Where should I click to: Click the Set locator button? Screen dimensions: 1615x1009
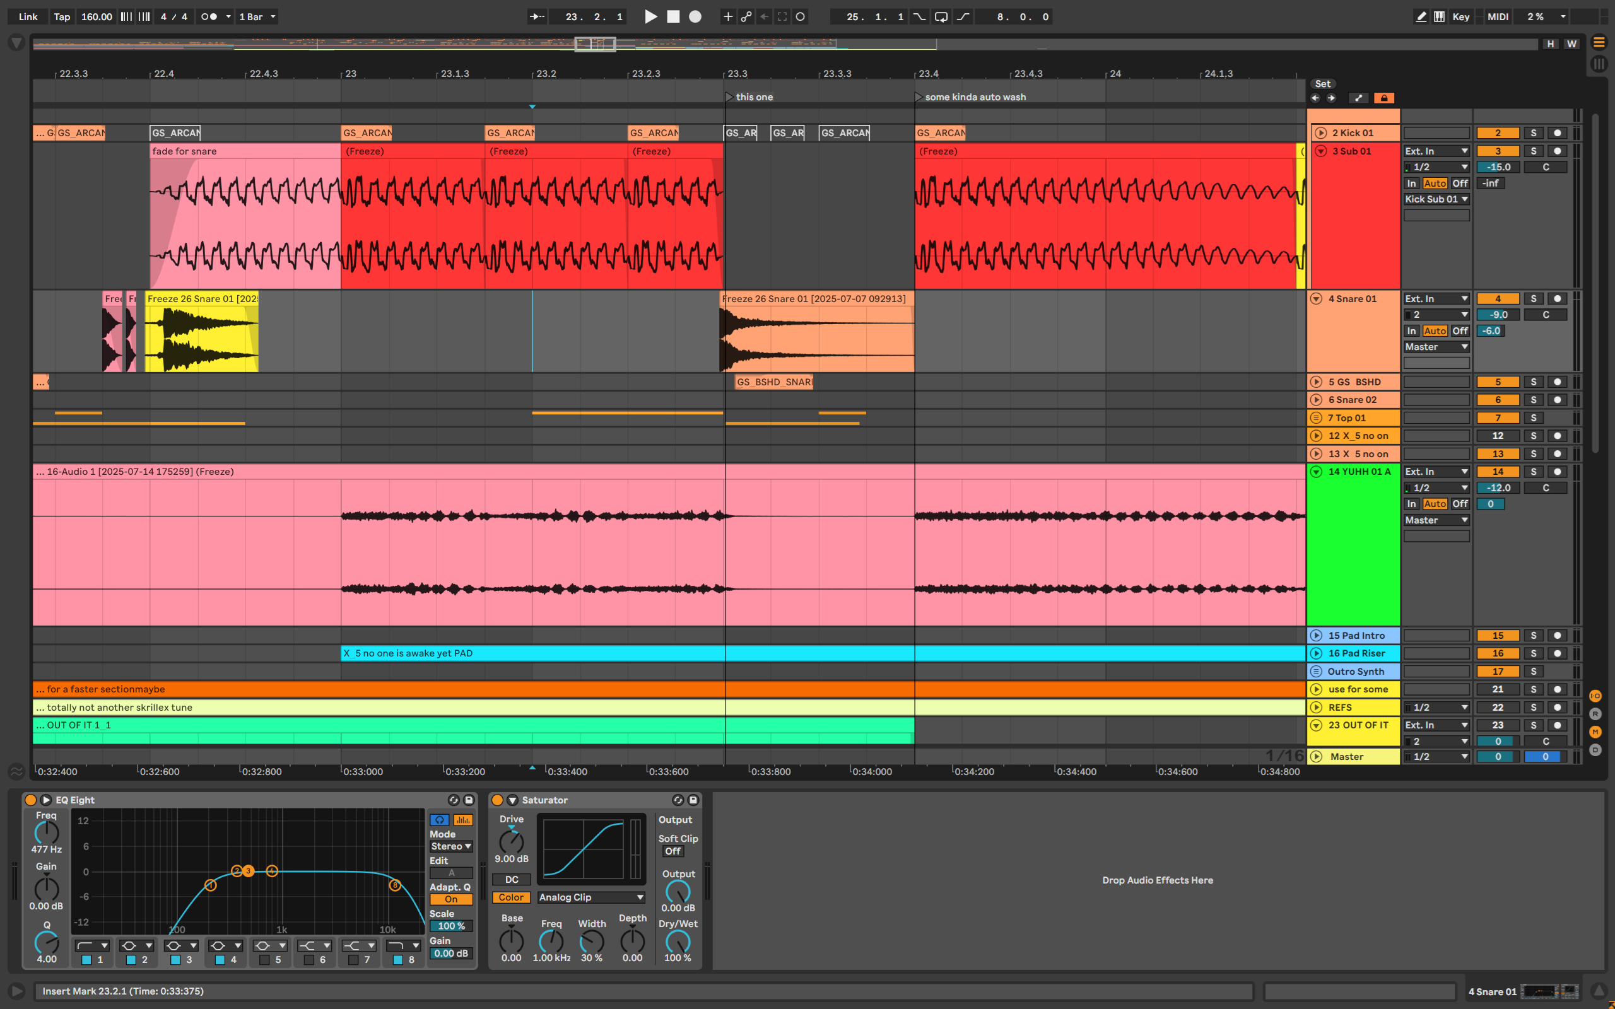click(1323, 83)
